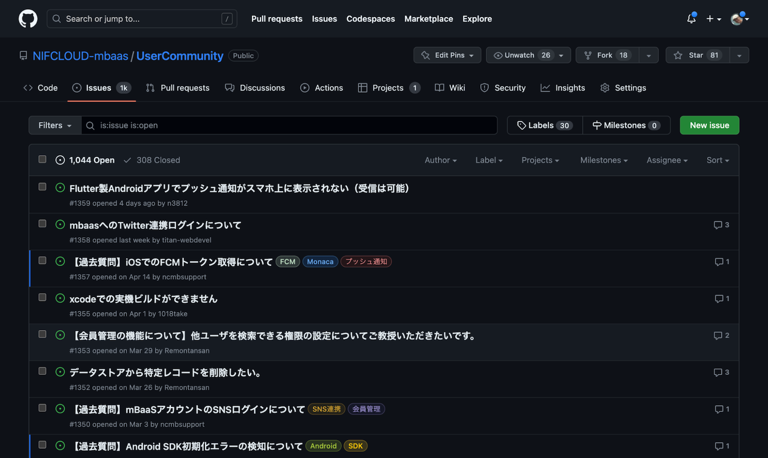Check the box for issue #1357
Screen dimensions: 768x458
42,260
